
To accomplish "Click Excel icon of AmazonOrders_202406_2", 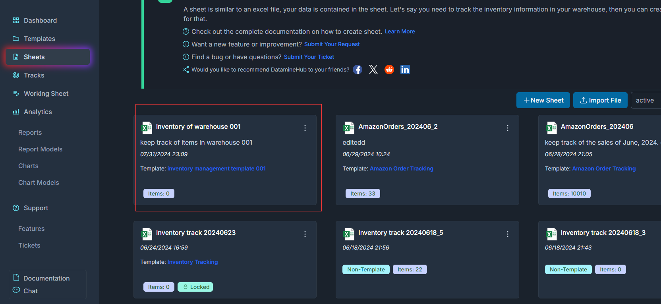I will point(349,128).
